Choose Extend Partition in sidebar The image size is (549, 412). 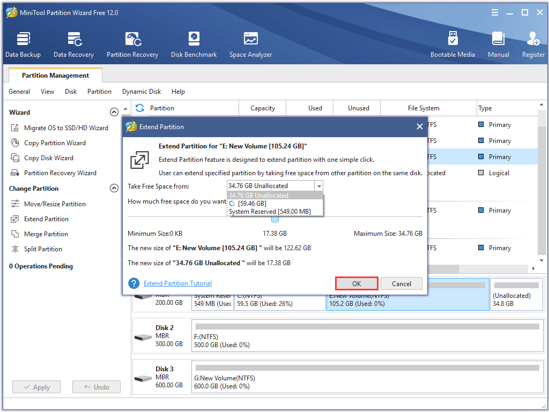tap(40, 219)
